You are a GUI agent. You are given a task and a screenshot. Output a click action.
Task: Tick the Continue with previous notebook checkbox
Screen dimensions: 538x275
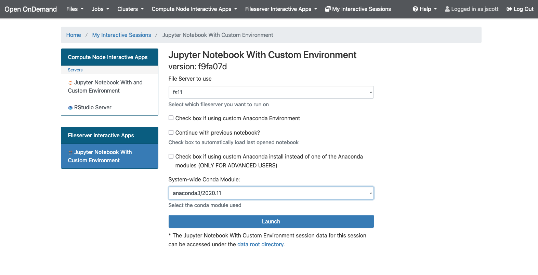171,132
